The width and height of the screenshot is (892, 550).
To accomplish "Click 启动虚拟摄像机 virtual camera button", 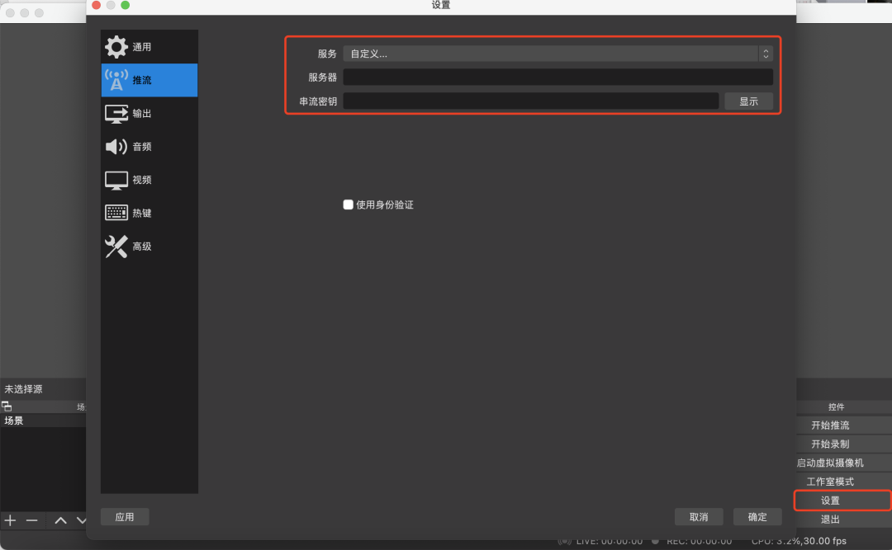I will (x=842, y=462).
